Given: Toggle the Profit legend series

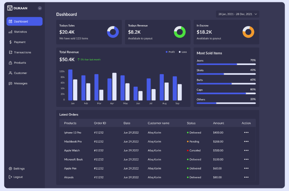Looking at the screenshot, I should coord(170,52).
